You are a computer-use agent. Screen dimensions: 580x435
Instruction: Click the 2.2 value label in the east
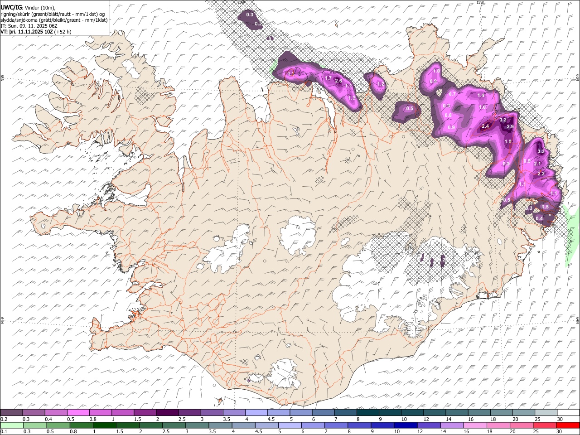pos(541,174)
